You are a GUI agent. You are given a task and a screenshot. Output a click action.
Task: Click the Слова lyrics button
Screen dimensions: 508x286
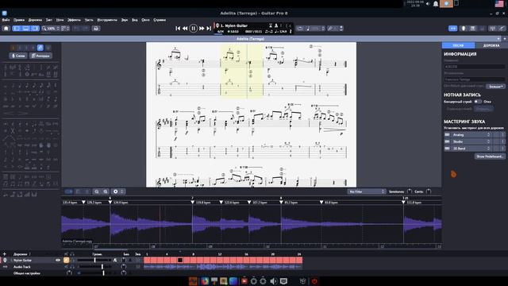[18, 56]
